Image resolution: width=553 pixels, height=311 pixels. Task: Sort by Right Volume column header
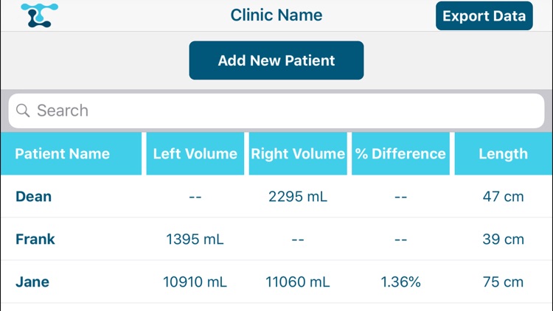(298, 154)
